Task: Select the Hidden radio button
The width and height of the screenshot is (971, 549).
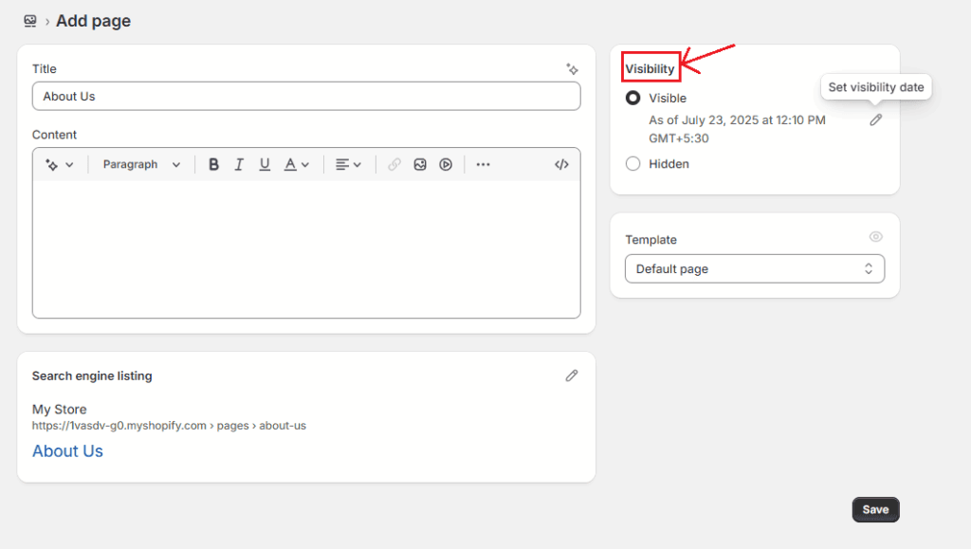Action: click(632, 163)
